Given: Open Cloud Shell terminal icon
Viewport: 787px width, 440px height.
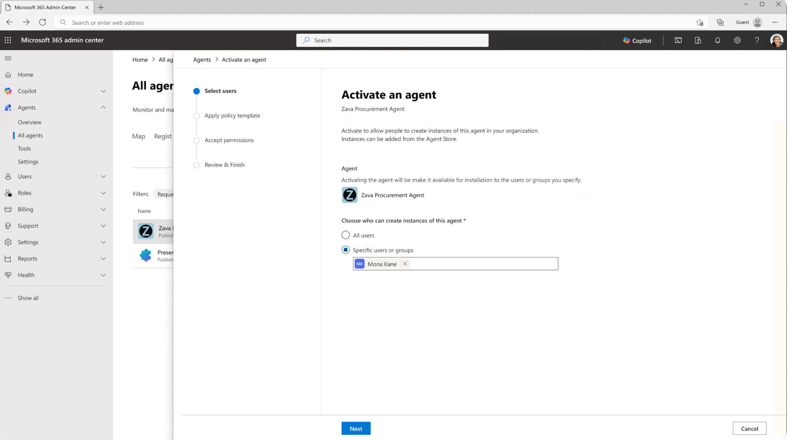Looking at the screenshot, I should tap(678, 40).
